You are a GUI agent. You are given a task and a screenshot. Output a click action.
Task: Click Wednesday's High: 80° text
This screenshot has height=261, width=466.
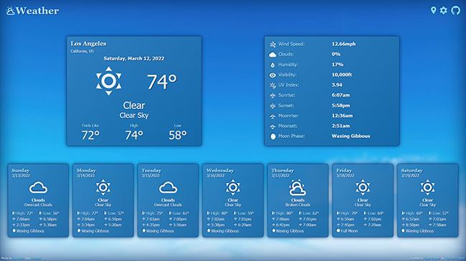(219, 213)
